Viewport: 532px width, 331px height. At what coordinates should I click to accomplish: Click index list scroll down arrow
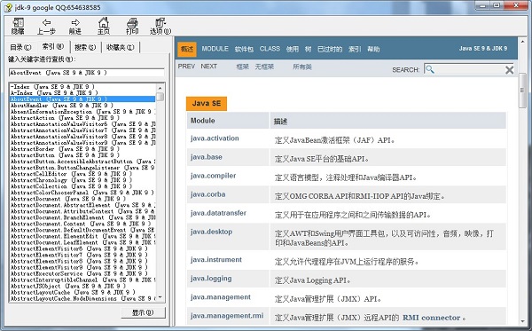click(x=160, y=298)
